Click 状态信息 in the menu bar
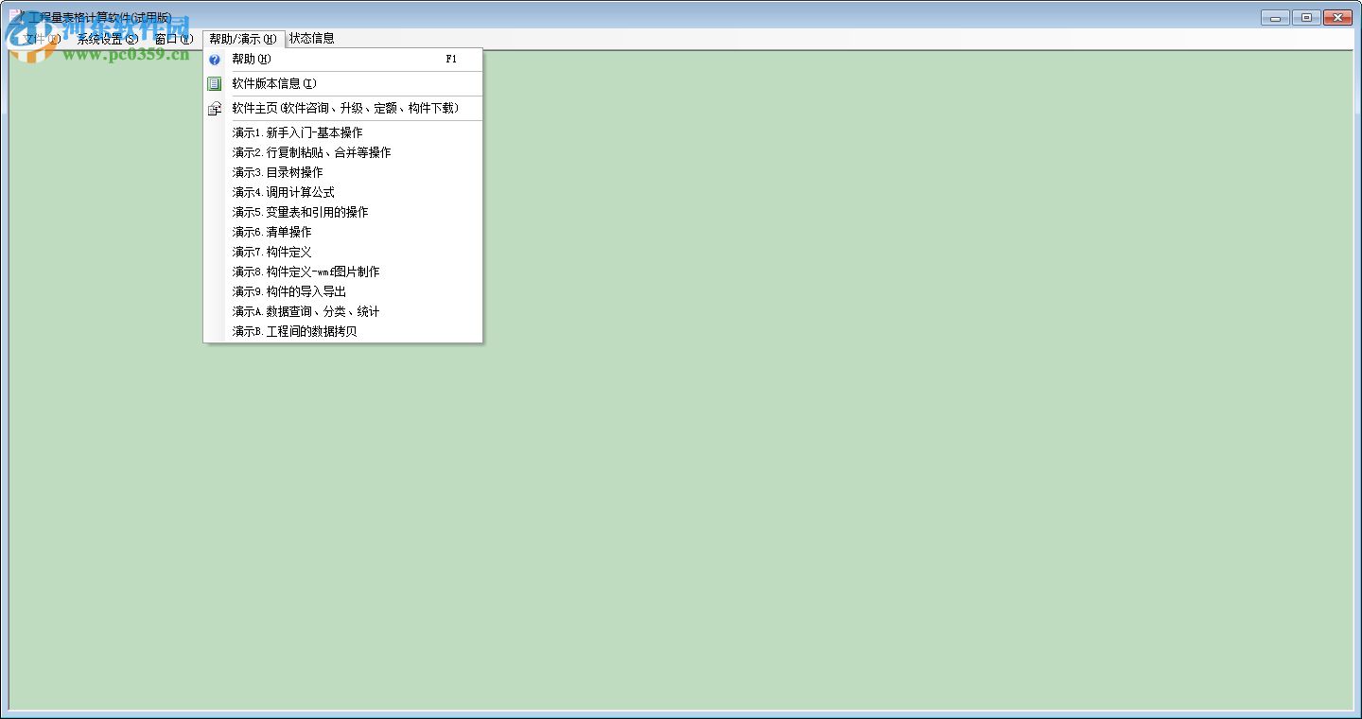The width and height of the screenshot is (1362, 719). (x=312, y=39)
